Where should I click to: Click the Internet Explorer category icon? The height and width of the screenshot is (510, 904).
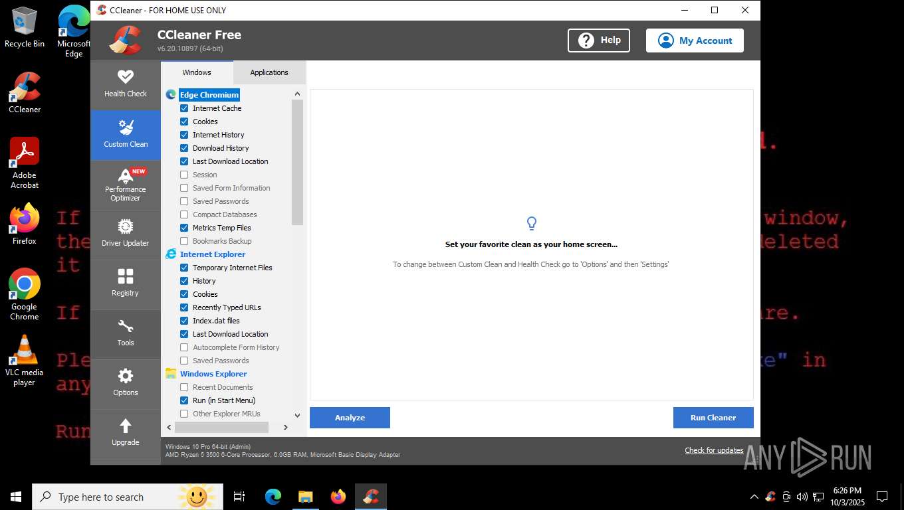click(171, 254)
